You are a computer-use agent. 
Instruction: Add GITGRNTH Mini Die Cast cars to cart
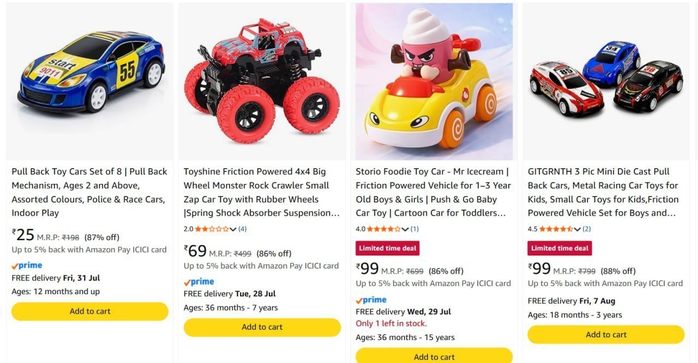tap(606, 335)
